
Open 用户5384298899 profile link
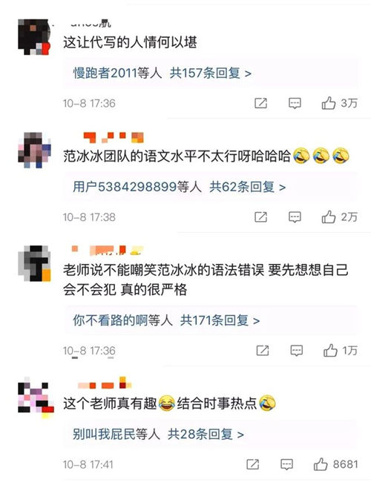coord(125,187)
